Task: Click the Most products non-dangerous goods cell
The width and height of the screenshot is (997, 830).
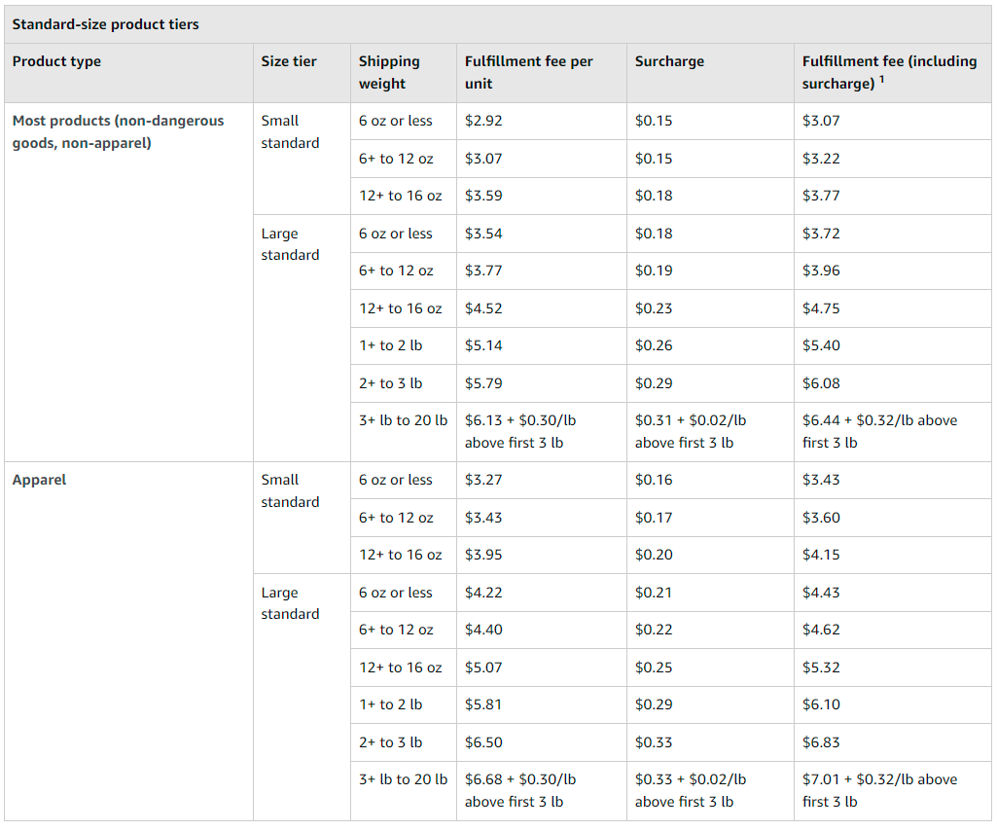Action: click(117, 131)
